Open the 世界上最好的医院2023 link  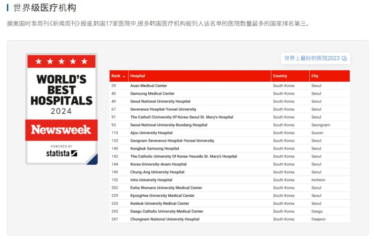[312, 58]
